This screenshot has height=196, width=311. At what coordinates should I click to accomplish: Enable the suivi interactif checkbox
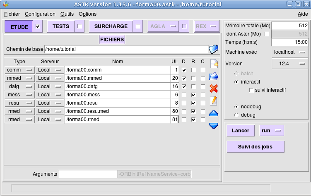click(x=251, y=90)
